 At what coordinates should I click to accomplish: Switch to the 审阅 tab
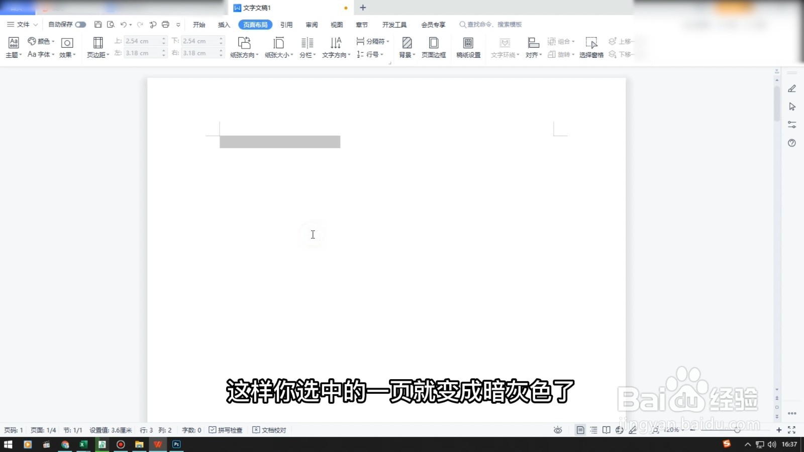[312, 25]
